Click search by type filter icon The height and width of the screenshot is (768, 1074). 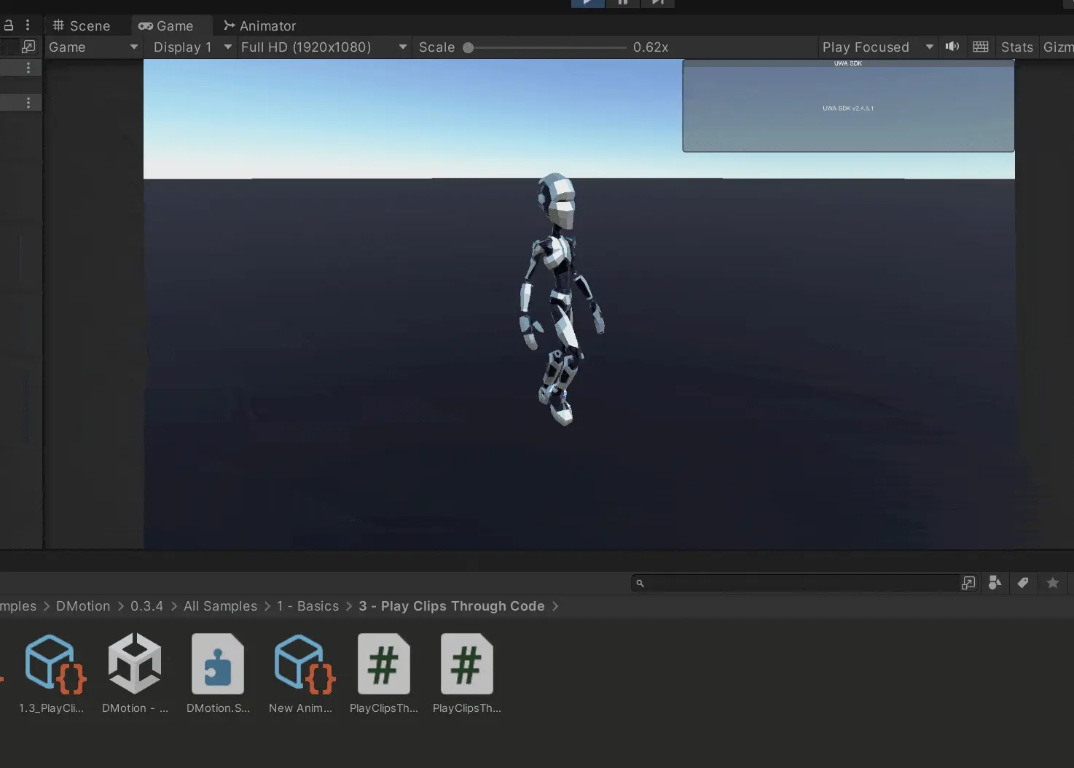point(995,583)
